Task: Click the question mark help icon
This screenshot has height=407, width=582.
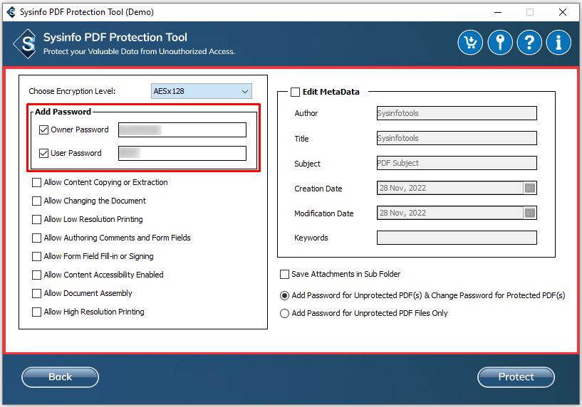Action: click(529, 43)
